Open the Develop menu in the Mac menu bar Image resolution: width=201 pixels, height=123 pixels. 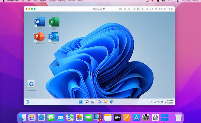click(62, 1)
